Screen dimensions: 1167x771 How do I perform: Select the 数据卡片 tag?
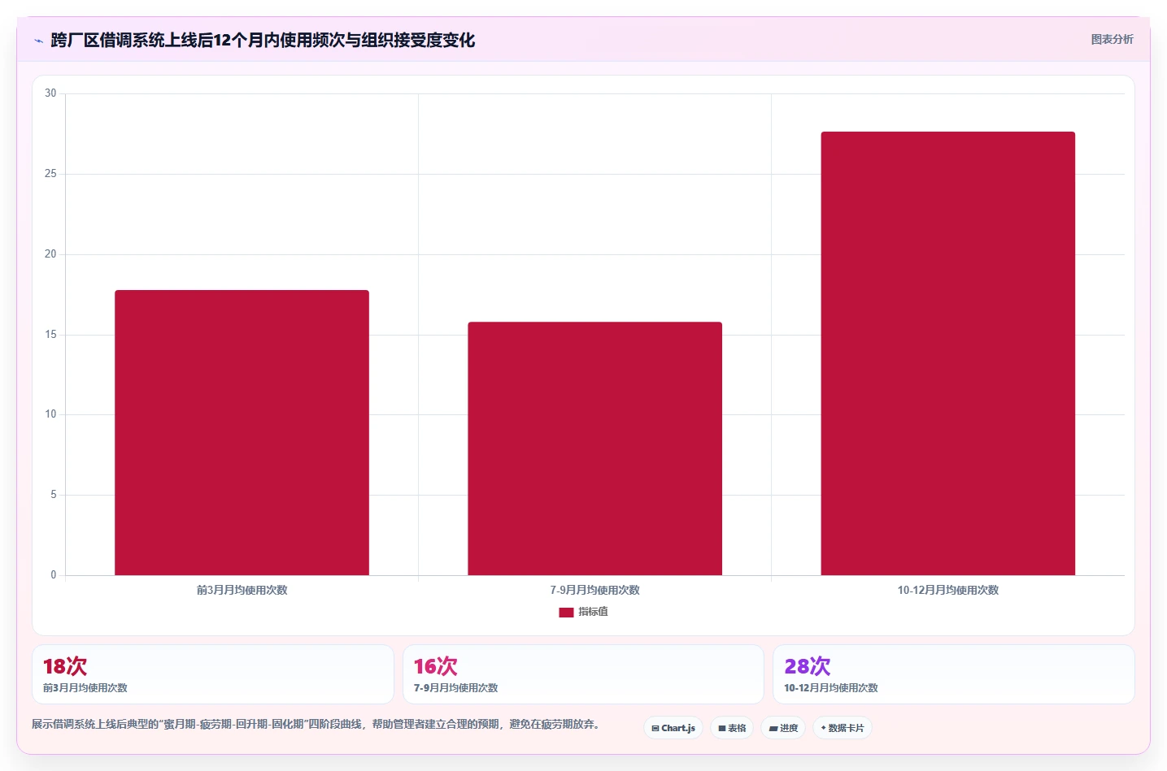click(843, 728)
